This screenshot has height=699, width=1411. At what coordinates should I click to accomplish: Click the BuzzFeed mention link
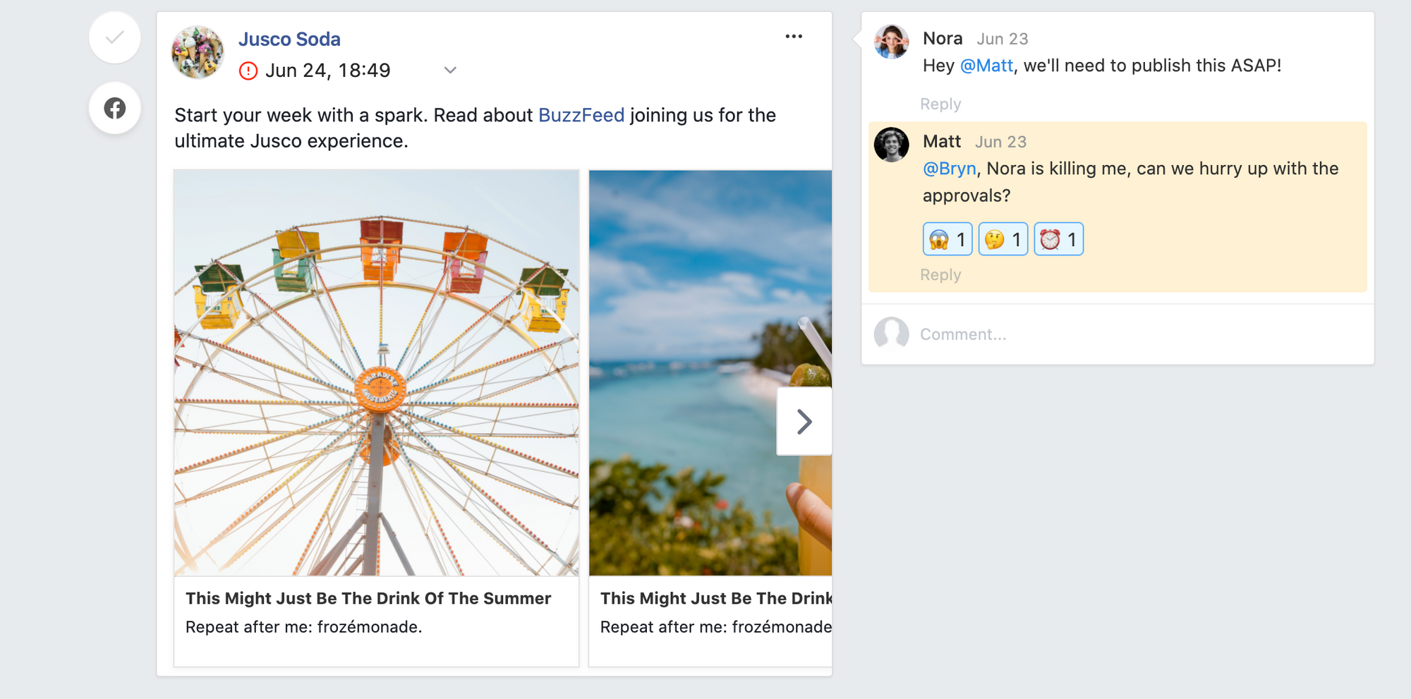click(x=581, y=115)
